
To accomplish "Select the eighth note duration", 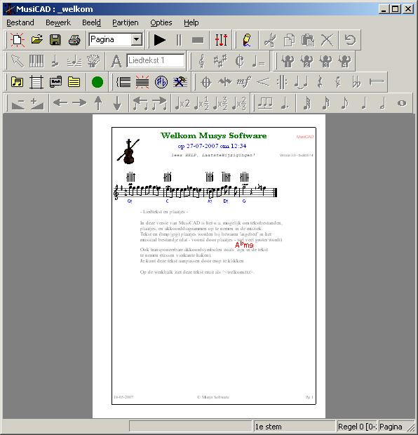I will 344,103.
